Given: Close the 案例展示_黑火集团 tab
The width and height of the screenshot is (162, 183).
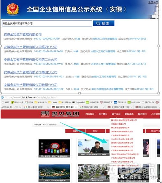Looking at the screenshot, I should (76, 107).
